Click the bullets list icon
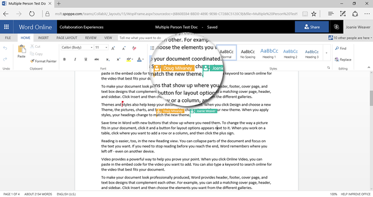The height and width of the screenshot is (197, 373). pyautogui.click(x=152, y=48)
